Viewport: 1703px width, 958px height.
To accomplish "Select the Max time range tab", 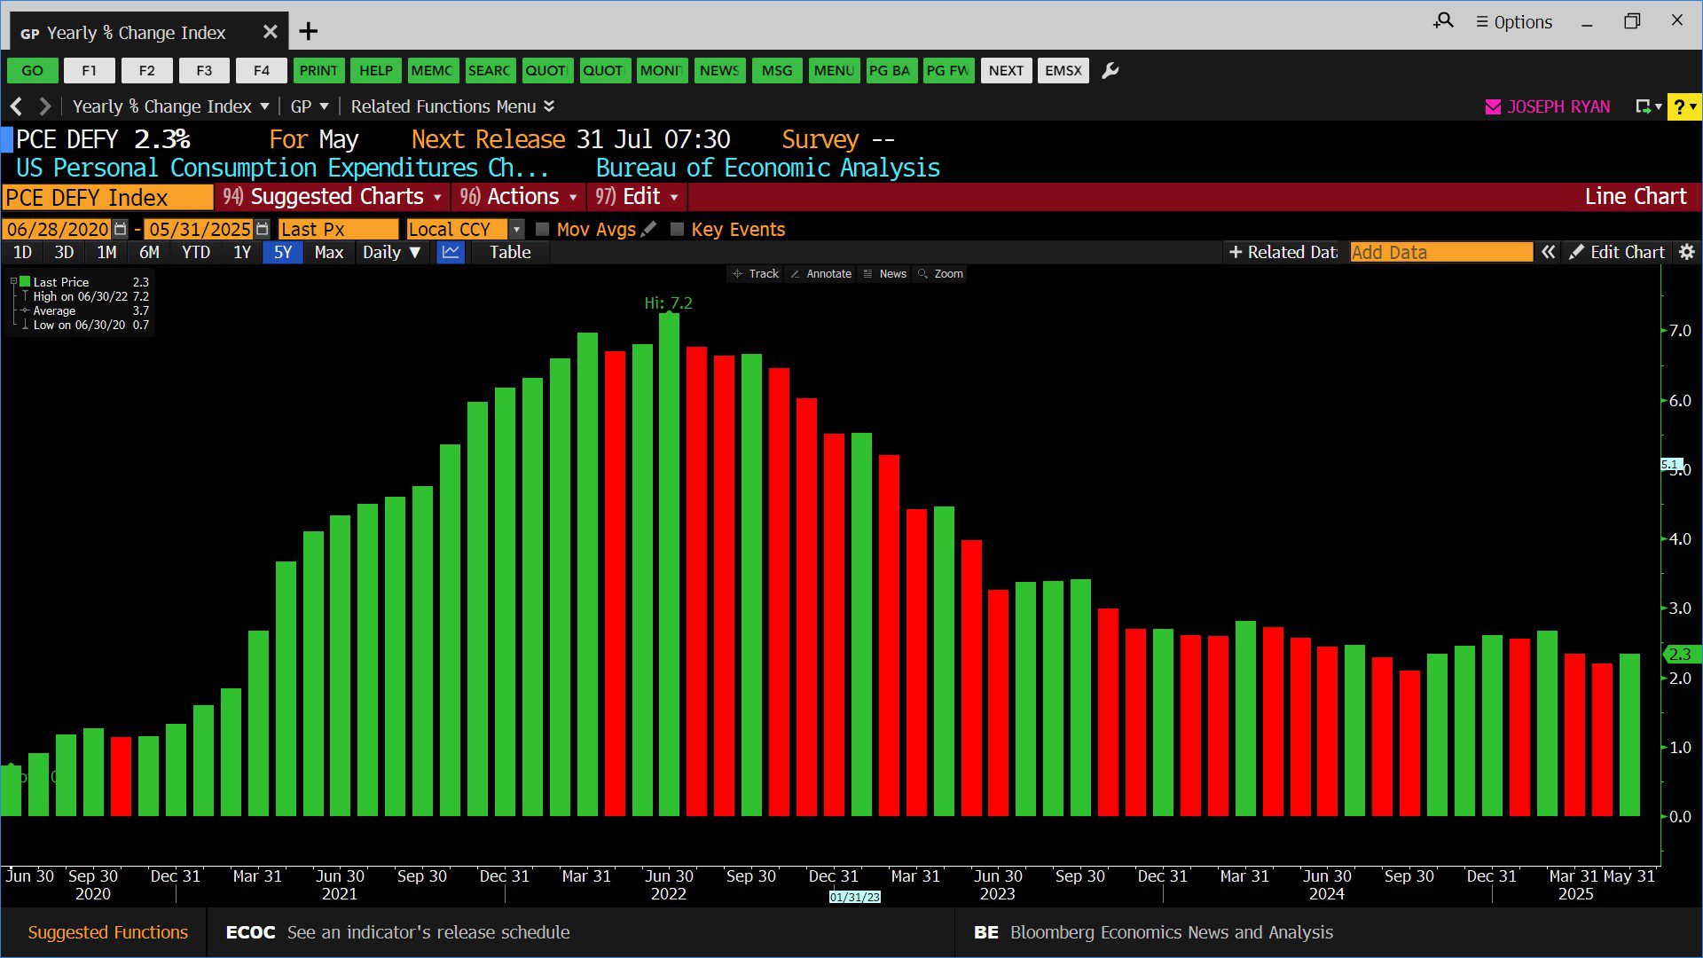I will pos(328,253).
